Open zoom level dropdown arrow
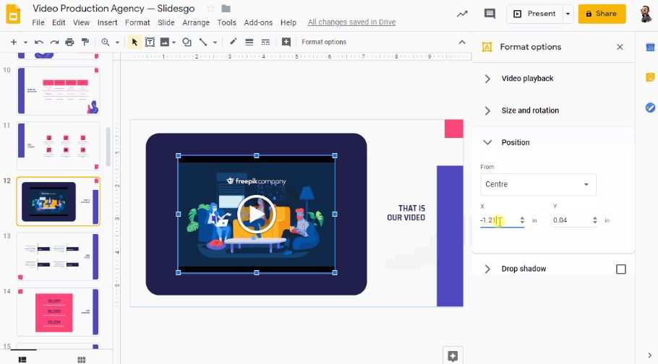This screenshot has height=364, width=658. pos(117,43)
